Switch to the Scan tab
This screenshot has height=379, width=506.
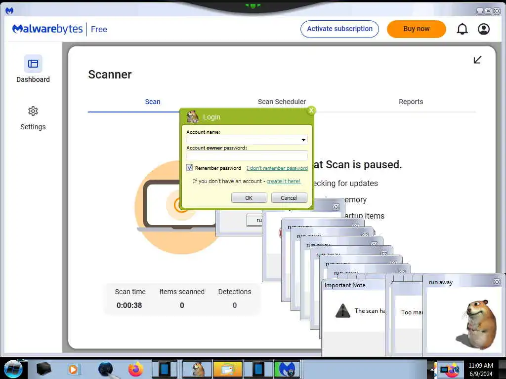pyautogui.click(x=153, y=102)
